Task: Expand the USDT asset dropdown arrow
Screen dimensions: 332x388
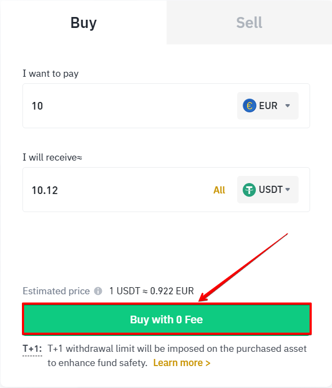Action: coord(288,190)
